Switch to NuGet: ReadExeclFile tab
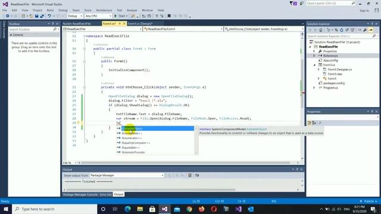The width and height of the screenshot is (381, 214). click(x=77, y=24)
